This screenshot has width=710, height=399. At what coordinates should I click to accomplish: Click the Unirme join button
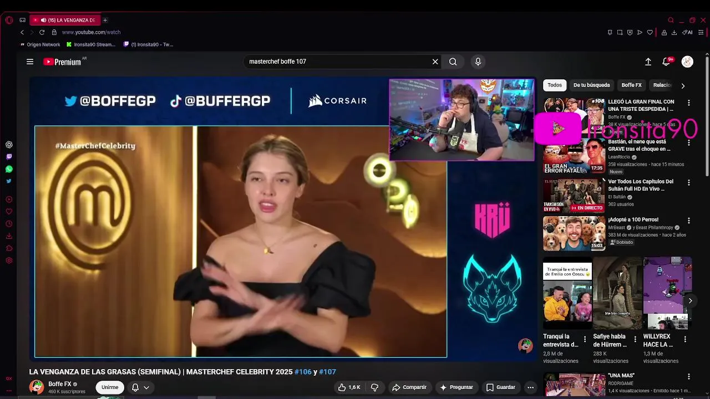[x=110, y=387]
